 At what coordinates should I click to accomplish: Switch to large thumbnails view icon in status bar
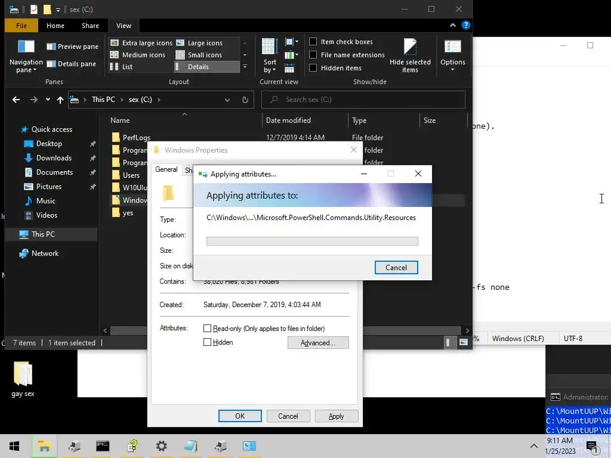pos(463,342)
